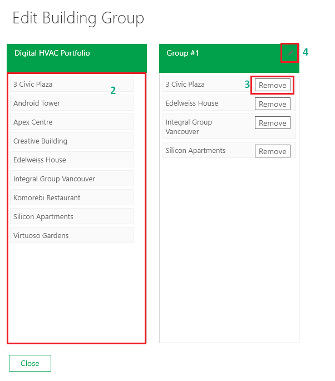Image resolution: width=335 pixels, height=381 pixels.
Task: Click Integral Group Vancouver row in Group #1
Action: point(229,126)
